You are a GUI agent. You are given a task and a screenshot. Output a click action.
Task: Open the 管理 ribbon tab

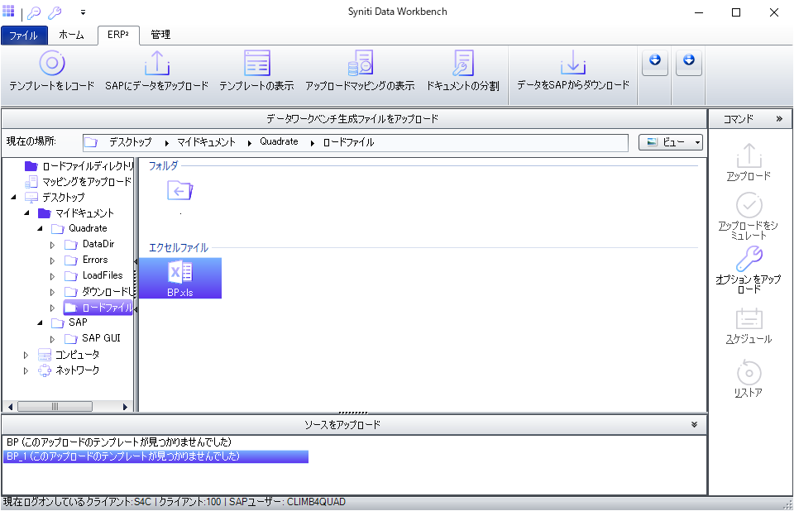[x=160, y=35]
